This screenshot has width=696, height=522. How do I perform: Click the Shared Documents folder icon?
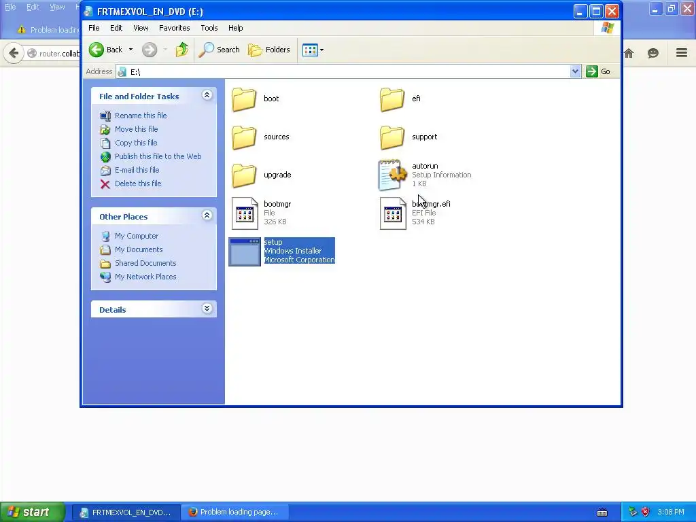click(x=105, y=263)
